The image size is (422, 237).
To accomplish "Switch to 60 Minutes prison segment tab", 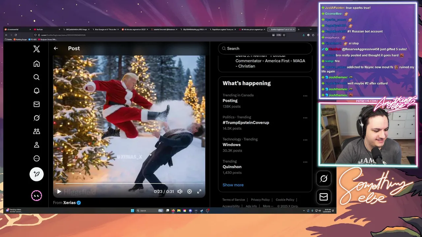I will [x=252, y=29].
